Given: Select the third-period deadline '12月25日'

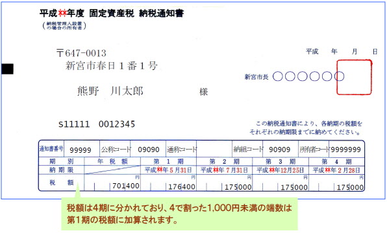Looking at the screenshot, I should (292, 170).
